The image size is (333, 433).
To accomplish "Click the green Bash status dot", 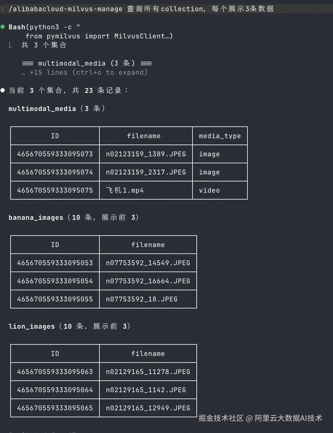I will coord(3,27).
